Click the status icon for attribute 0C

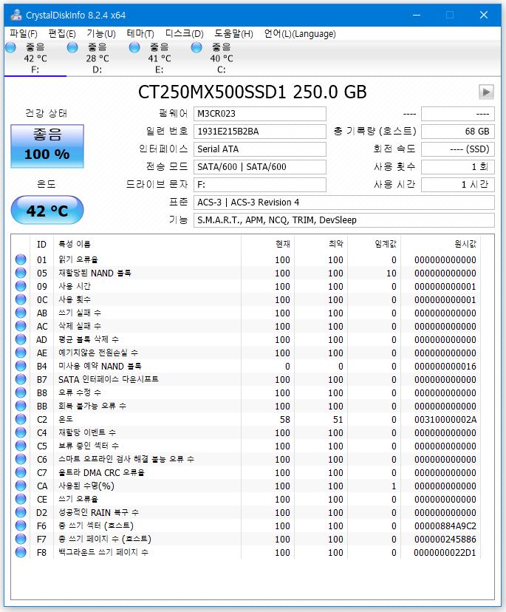tap(21, 299)
